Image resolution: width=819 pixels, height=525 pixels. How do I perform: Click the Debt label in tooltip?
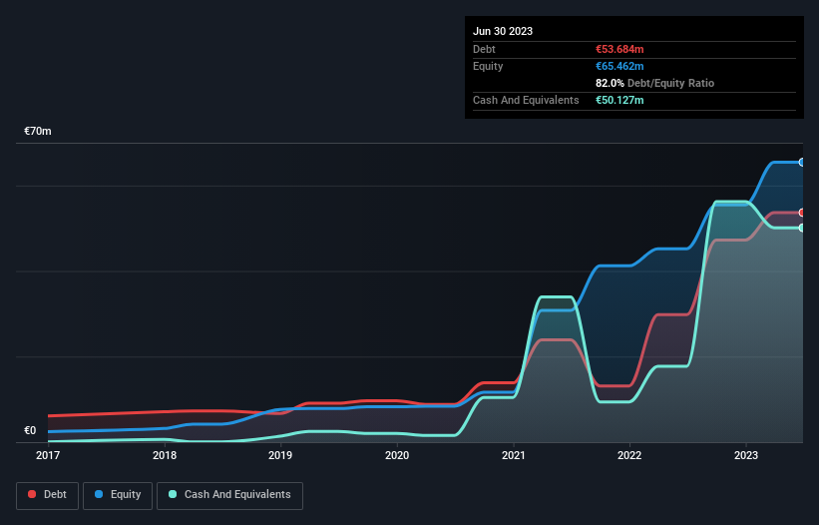(x=484, y=49)
